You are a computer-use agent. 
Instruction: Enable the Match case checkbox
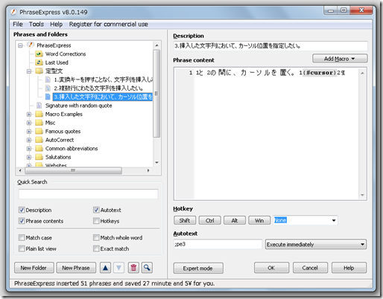click(x=22, y=237)
